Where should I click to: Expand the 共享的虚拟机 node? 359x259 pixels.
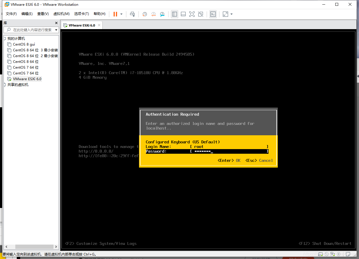[5, 85]
